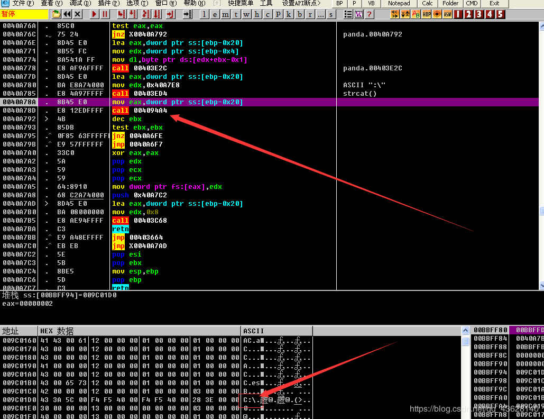Click the HEX 数据 column header
The width and height of the screenshot is (544, 419).
[139, 331]
